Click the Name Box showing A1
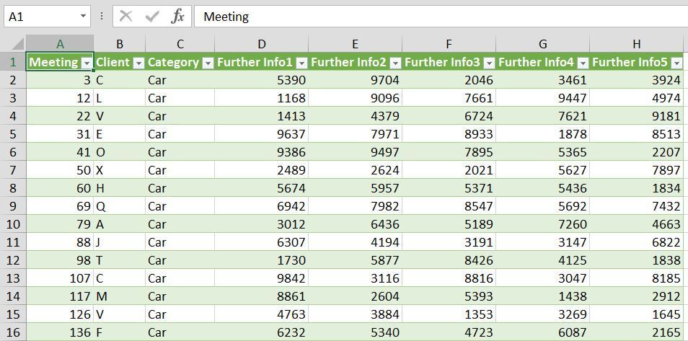 40,16
